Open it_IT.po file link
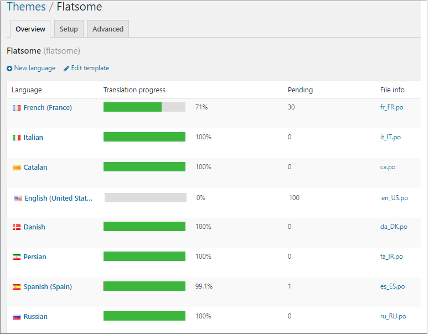 (x=390, y=137)
